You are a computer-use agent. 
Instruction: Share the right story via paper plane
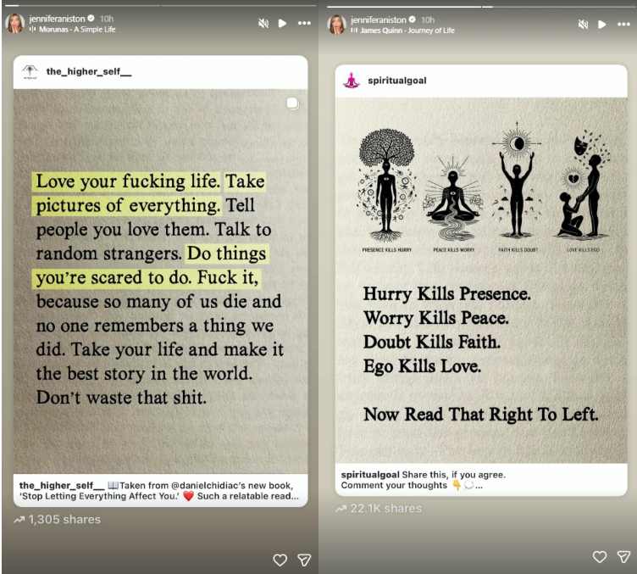[623, 556]
